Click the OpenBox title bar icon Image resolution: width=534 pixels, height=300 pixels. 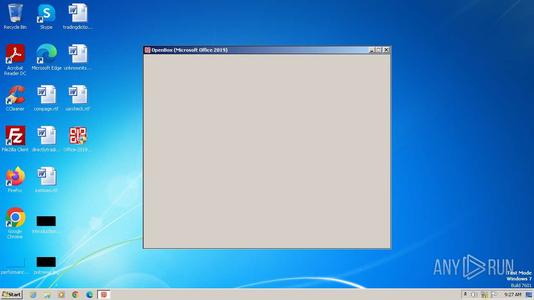pyautogui.click(x=147, y=50)
